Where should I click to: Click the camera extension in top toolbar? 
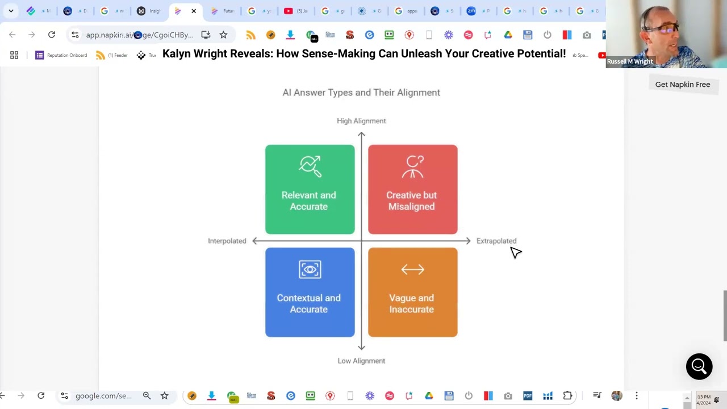coord(587,35)
